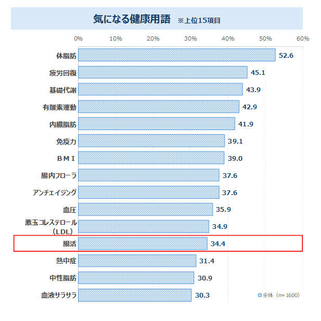Select the BMI bar
This screenshot has height=321, width=321.
pos(151,158)
